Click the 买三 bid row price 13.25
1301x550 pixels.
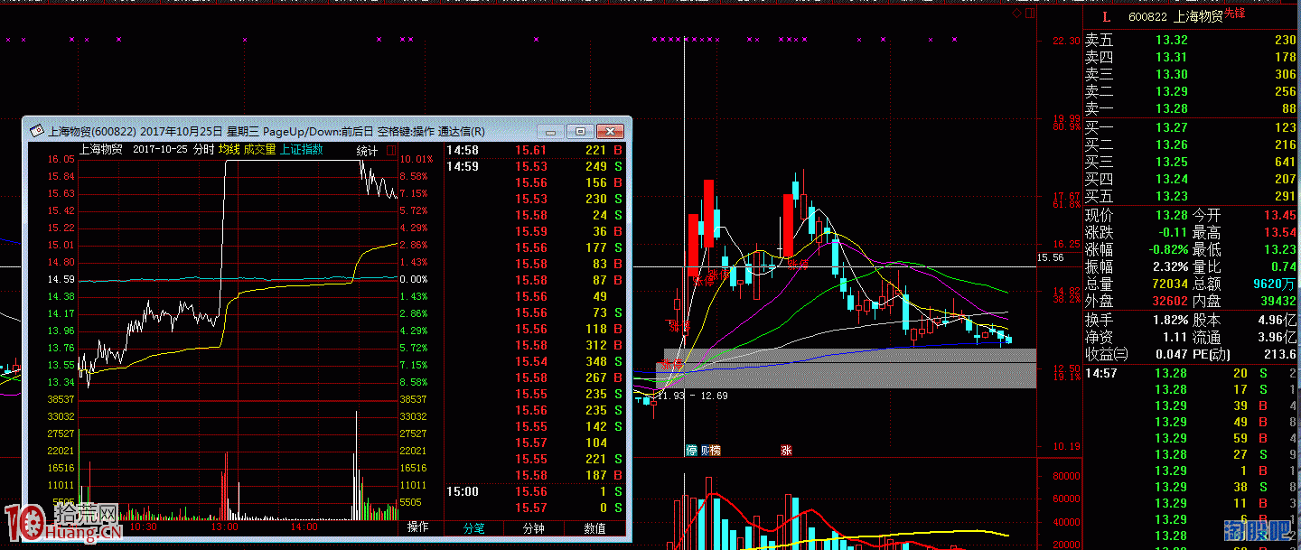click(1172, 162)
